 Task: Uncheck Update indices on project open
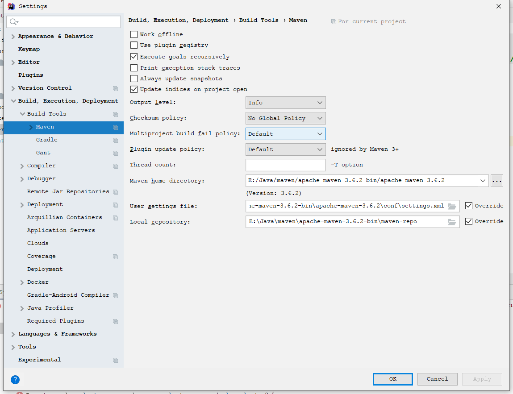click(134, 89)
